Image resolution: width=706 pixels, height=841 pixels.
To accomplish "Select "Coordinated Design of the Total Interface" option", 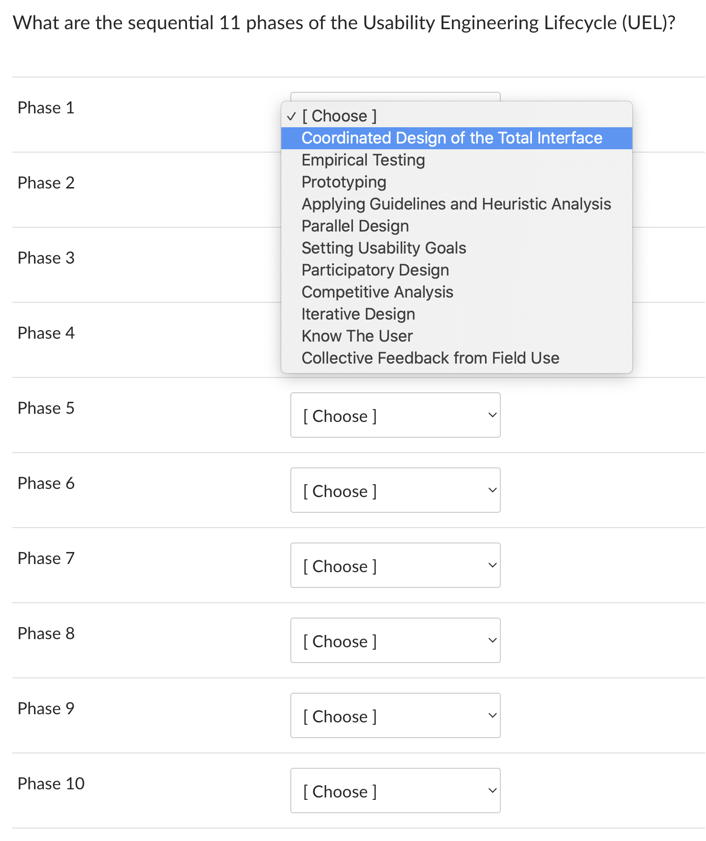I will tap(452, 138).
